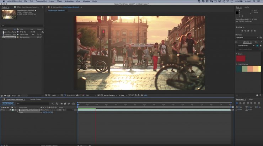
Task: Click the Scale value 107.0,107.0%
Action: 48,112
